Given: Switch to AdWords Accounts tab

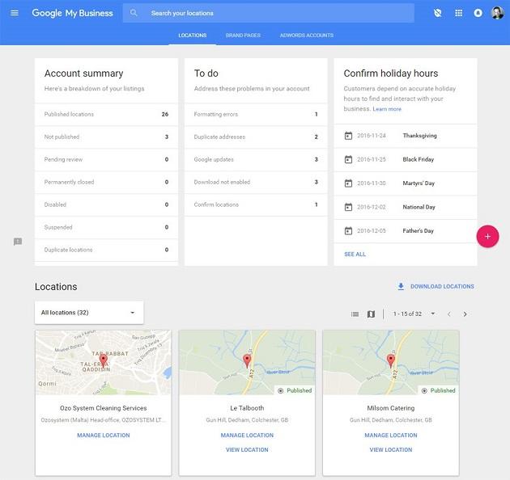Looking at the screenshot, I should tap(306, 35).
